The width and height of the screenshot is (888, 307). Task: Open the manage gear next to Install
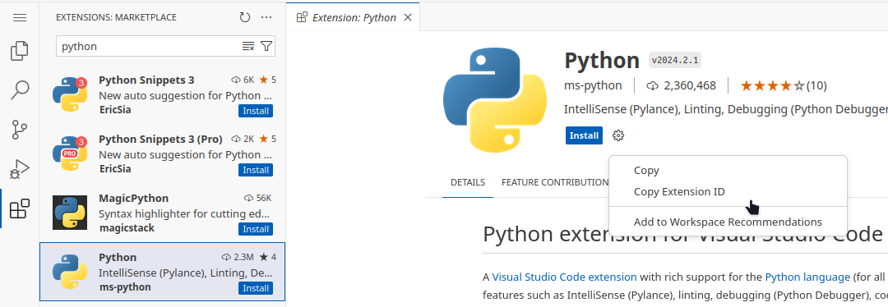pyautogui.click(x=618, y=135)
